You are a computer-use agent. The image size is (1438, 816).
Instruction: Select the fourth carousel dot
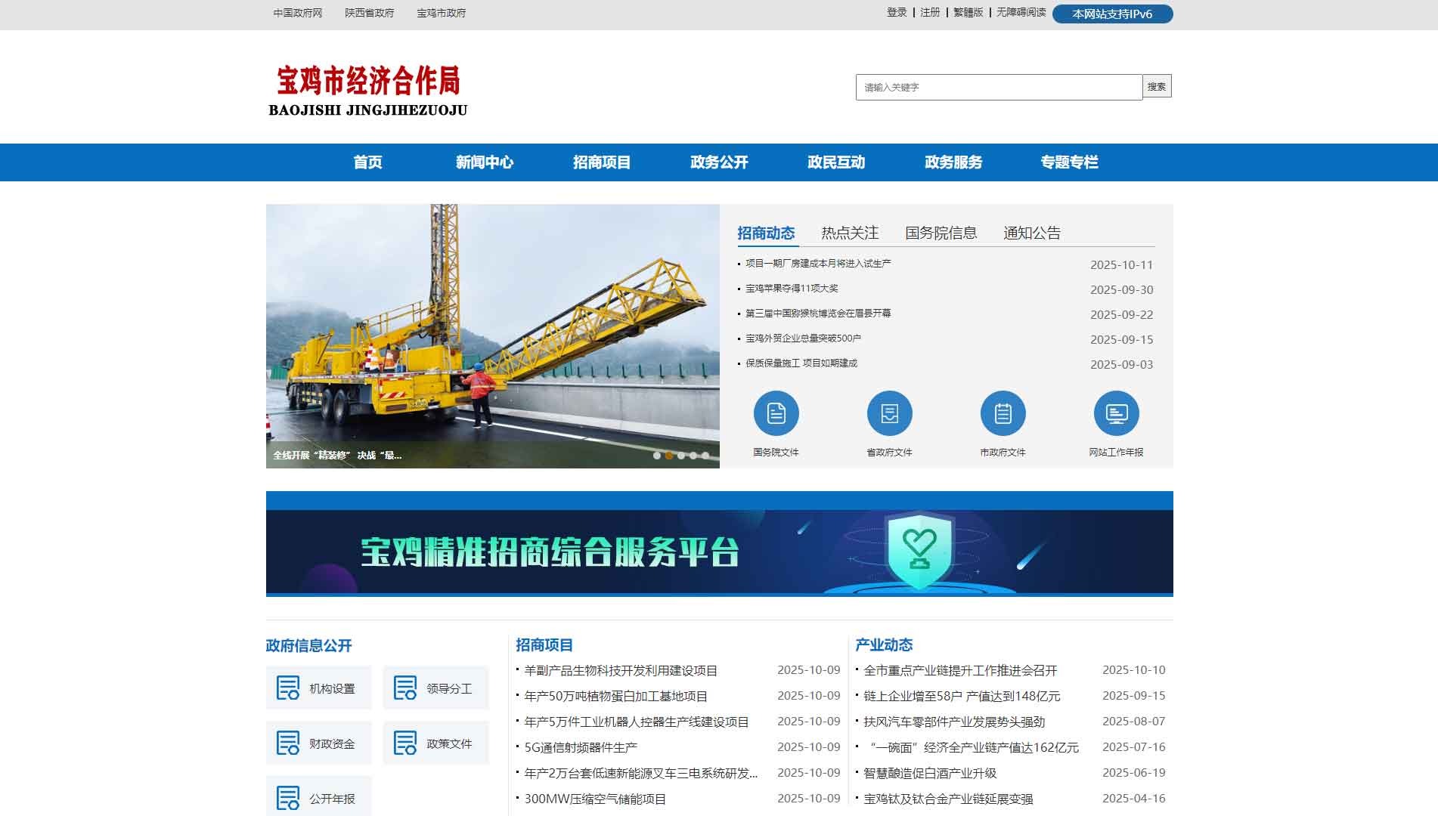(x=693, y=456)
